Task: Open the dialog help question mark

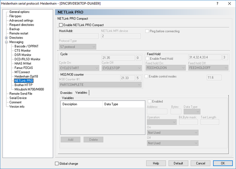Action: click(217, 3)
